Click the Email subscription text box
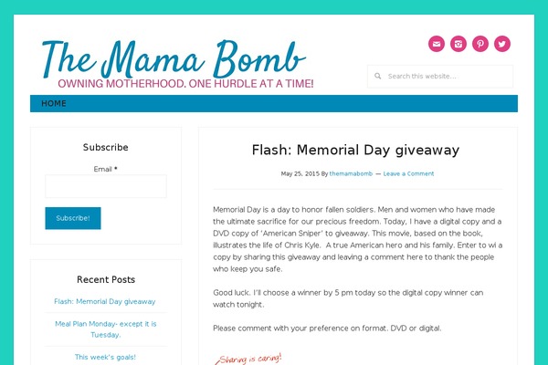Viewport: 548px width, 365px height. point(106,186)
